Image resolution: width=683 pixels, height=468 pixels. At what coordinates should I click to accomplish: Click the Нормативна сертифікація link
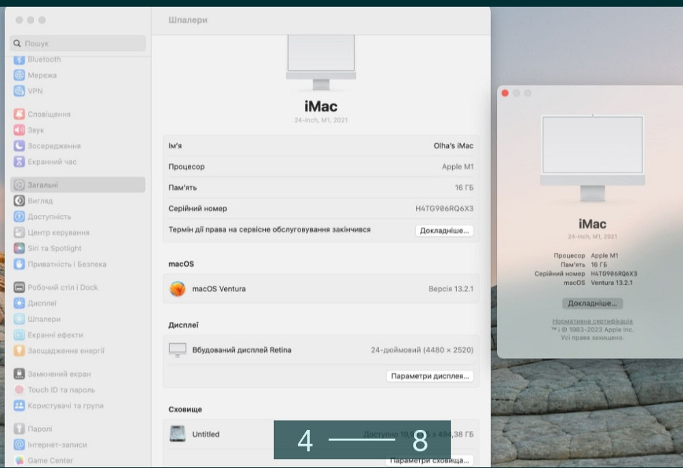pyautogui.click(x=591, y=322)
